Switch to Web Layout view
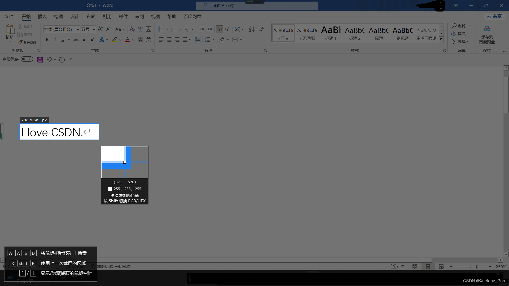 click(x=441, y=267)
